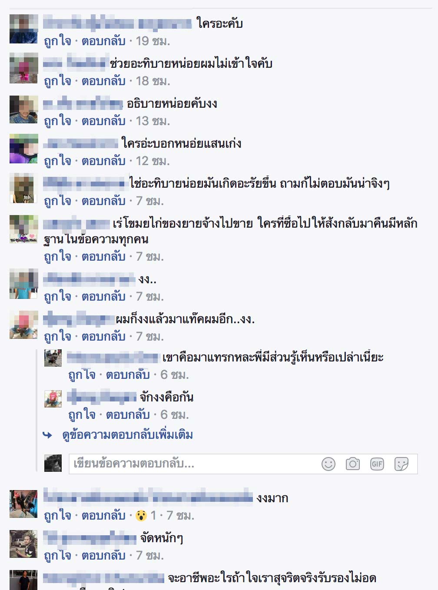Like the comment อธิบายหน่อยคับงง
438x590 pixels.
click(x=57, y=121)
